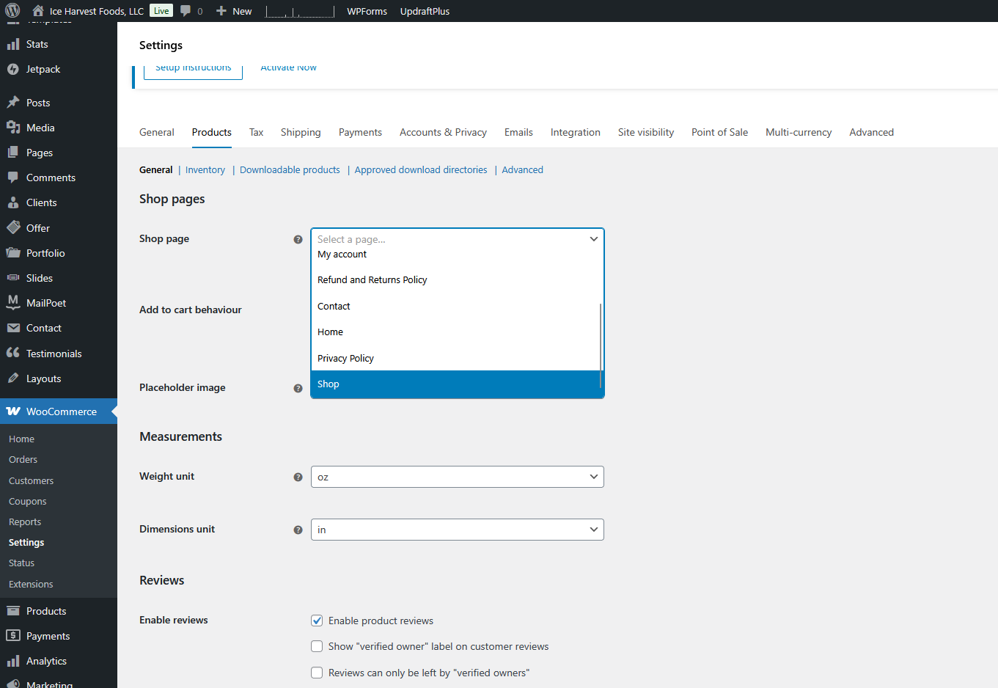
Task: Click help icon next to Placeholder image
Action: 298,388
